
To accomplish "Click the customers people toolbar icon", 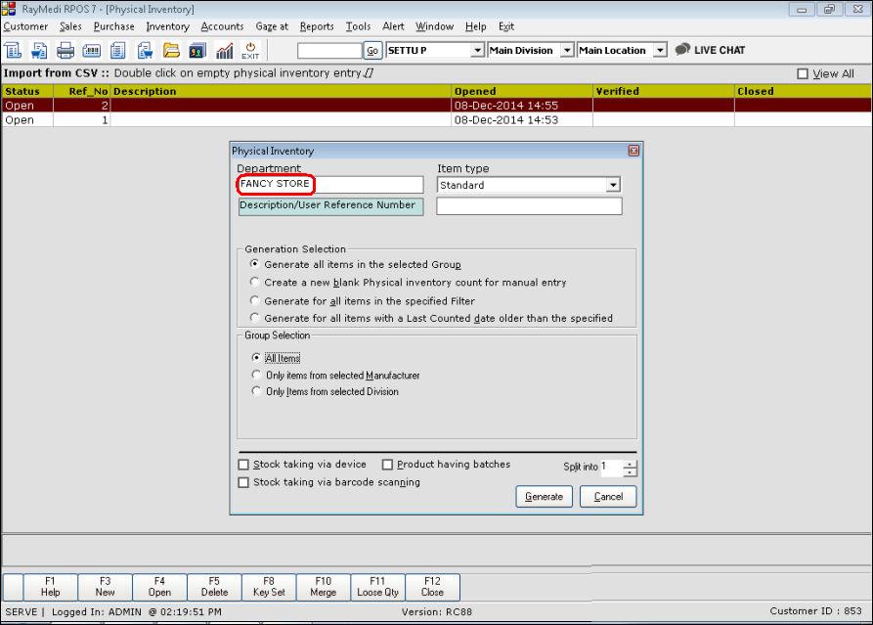I will coord(197,51).
